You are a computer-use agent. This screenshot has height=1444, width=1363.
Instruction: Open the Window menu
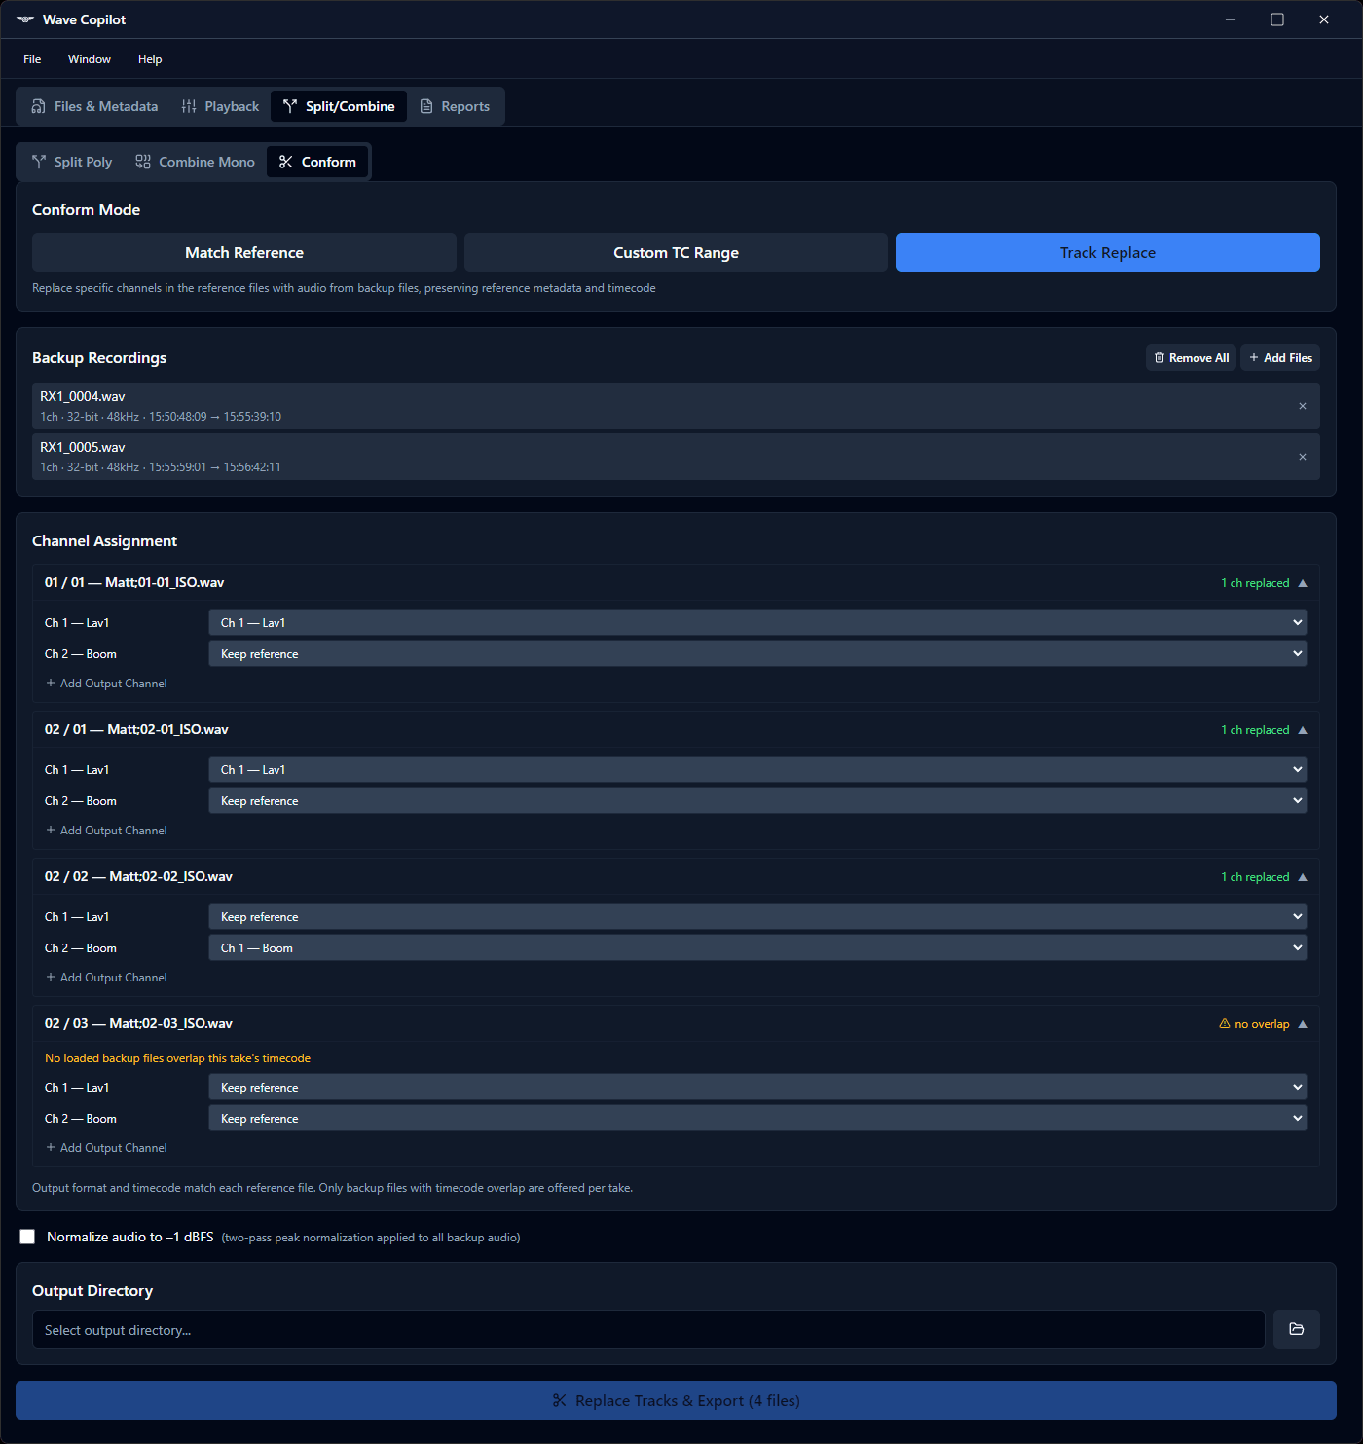[90, 59]
